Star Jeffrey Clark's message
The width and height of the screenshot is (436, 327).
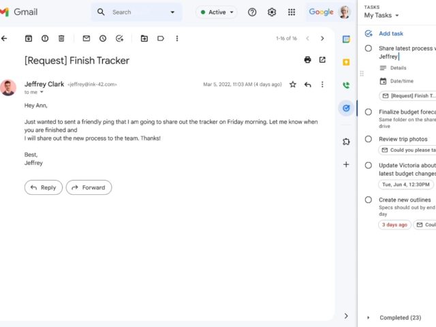pos(292,84)
